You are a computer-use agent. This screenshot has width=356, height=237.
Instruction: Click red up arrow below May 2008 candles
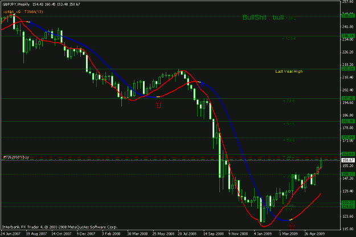(159, 105)
